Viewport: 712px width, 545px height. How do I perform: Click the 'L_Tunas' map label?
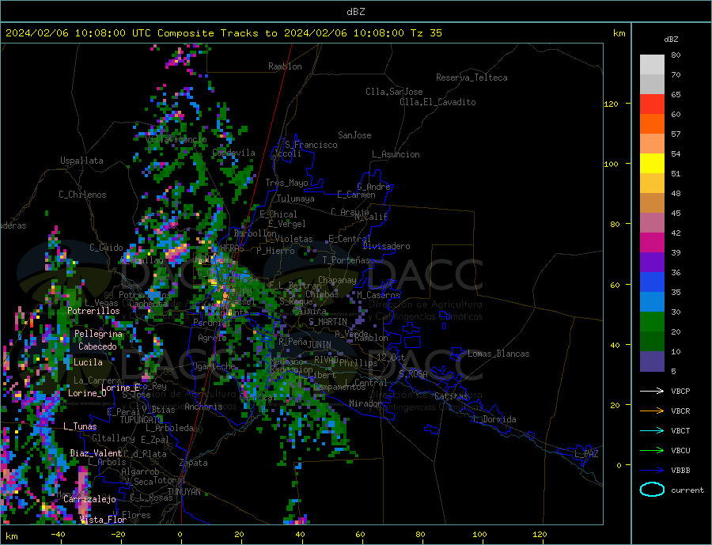80,426
